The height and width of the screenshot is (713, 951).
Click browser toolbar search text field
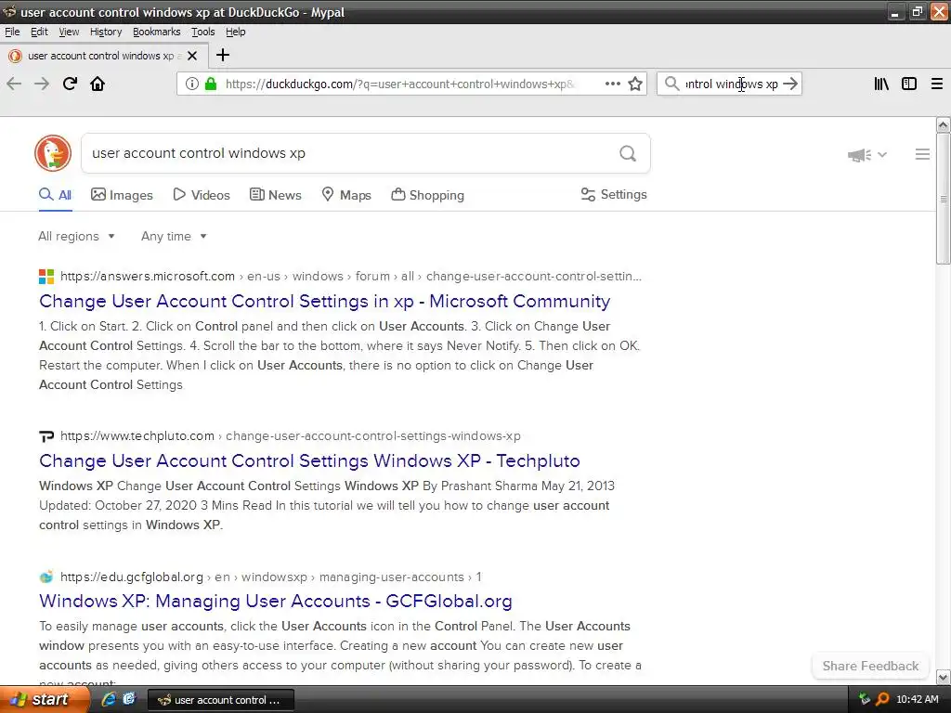[731, 84]
